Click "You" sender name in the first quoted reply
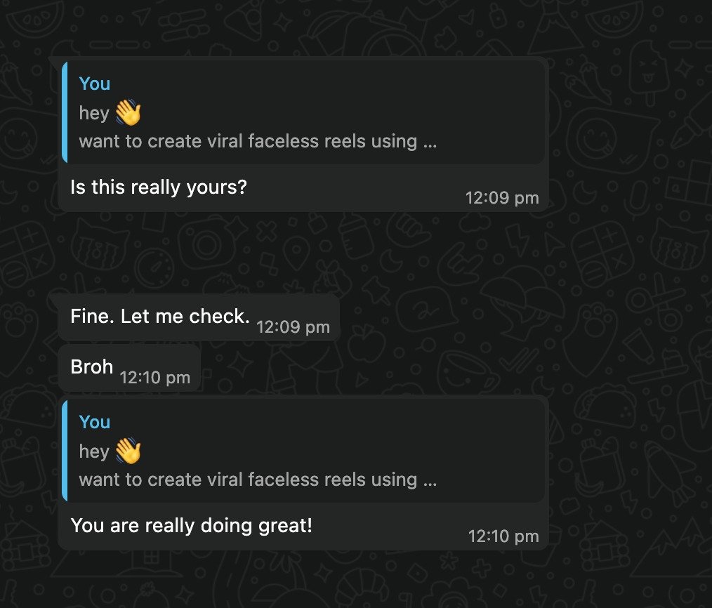Image resolution: width=712 pixels, height=608 pixels. (95, 84)
